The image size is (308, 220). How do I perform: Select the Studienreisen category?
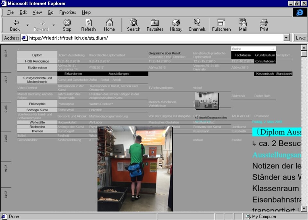(37, 68)
